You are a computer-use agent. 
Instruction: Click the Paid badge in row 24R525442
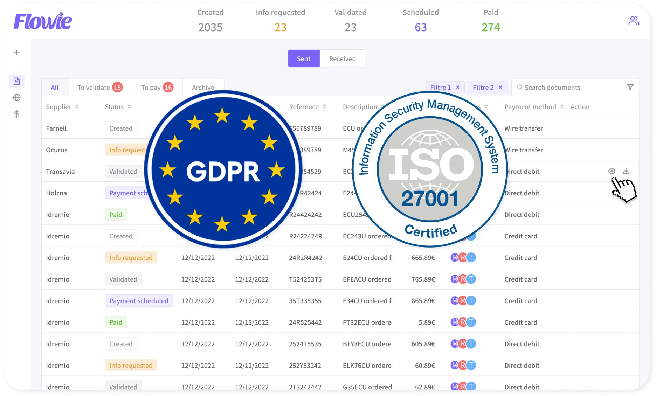click(116, 322)
